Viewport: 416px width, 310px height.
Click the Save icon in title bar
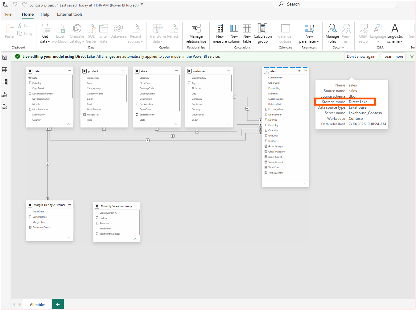(x=6, y=4)
